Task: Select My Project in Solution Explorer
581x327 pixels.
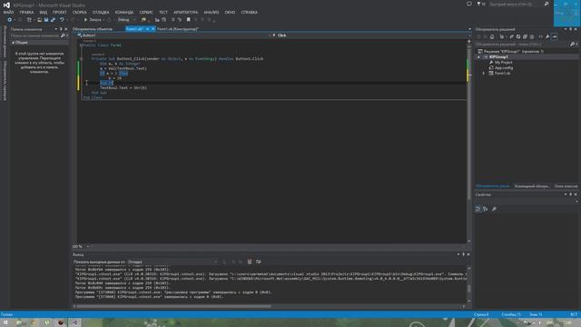Action: click(503, 63)
